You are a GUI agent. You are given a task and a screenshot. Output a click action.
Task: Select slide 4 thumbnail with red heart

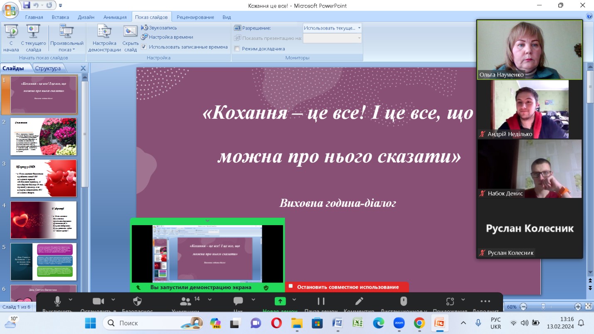[x=43, y=220]
